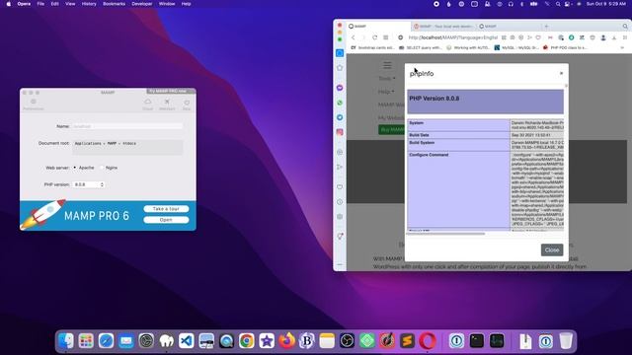This screenshot has width=632, height=355.
Task: Open Preferences in the MAMP window toolbar
Action: point(33,105)
